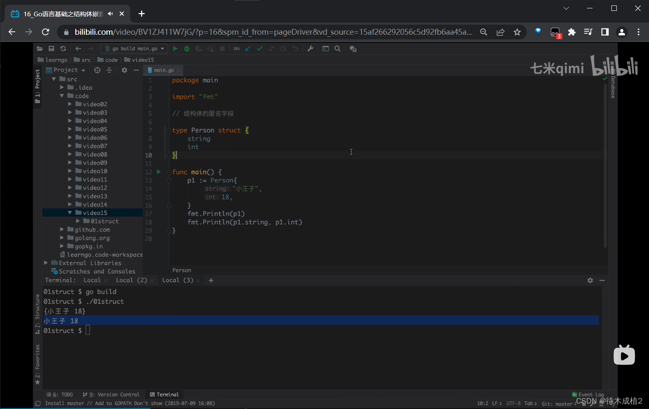649x409 pixels.
Task: Select the learngo.code-workspace file
Action: [x=105, y=255]
